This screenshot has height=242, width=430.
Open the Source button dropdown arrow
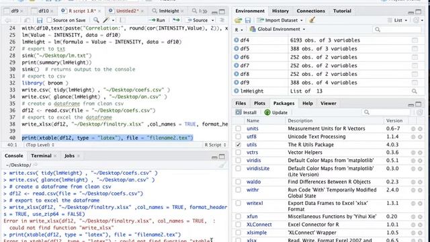coord(212,20)
